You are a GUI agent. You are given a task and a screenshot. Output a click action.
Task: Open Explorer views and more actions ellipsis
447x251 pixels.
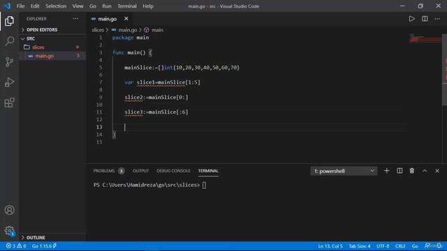click(75, 19)
